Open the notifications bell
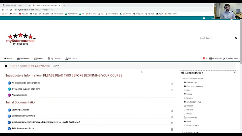 (204, 18)
